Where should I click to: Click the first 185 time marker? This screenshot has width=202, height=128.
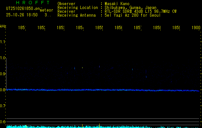click(x=22, y=28)
